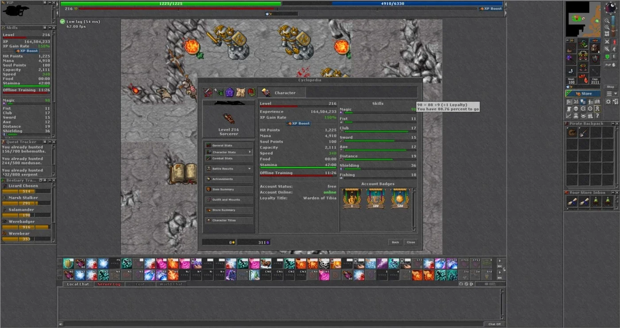Toggle the red standing figure mode

[615, 42]
